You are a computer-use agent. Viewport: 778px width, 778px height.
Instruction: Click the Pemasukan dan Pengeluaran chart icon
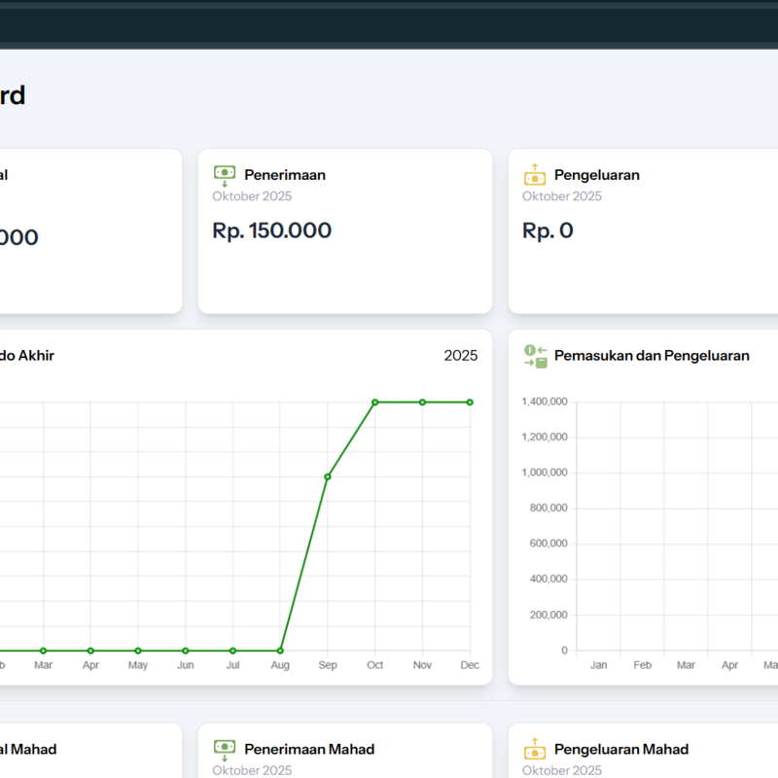[535, 356]
